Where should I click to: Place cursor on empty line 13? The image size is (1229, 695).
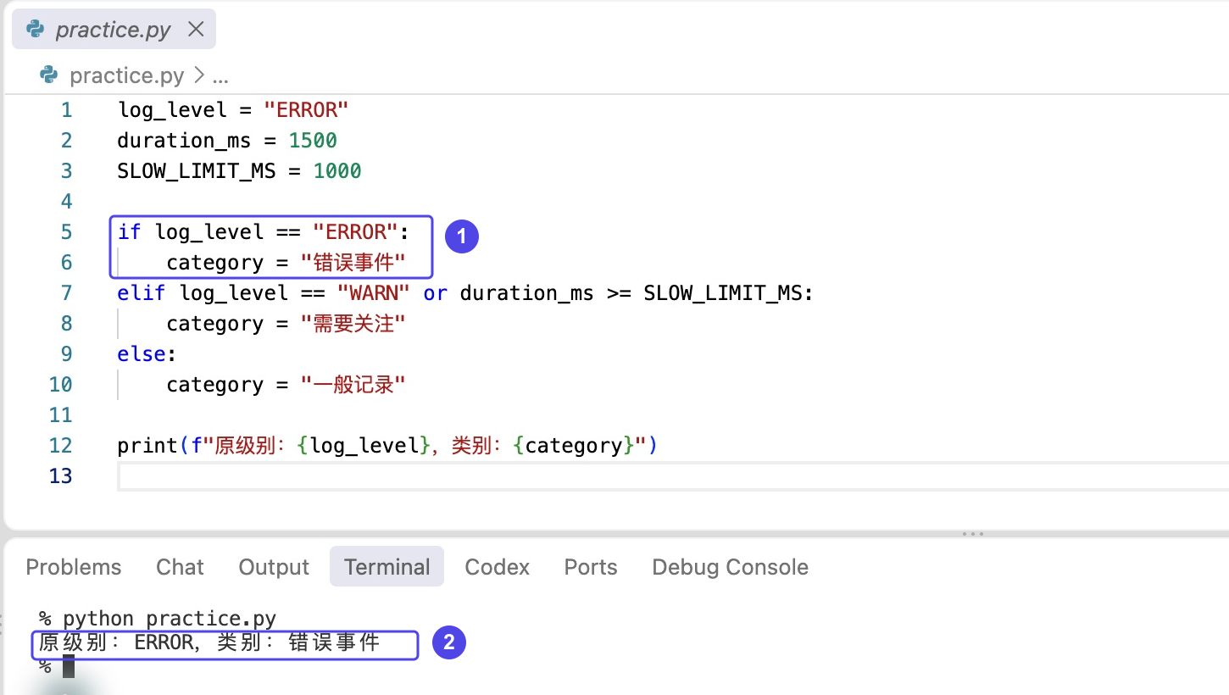[673, 476]
